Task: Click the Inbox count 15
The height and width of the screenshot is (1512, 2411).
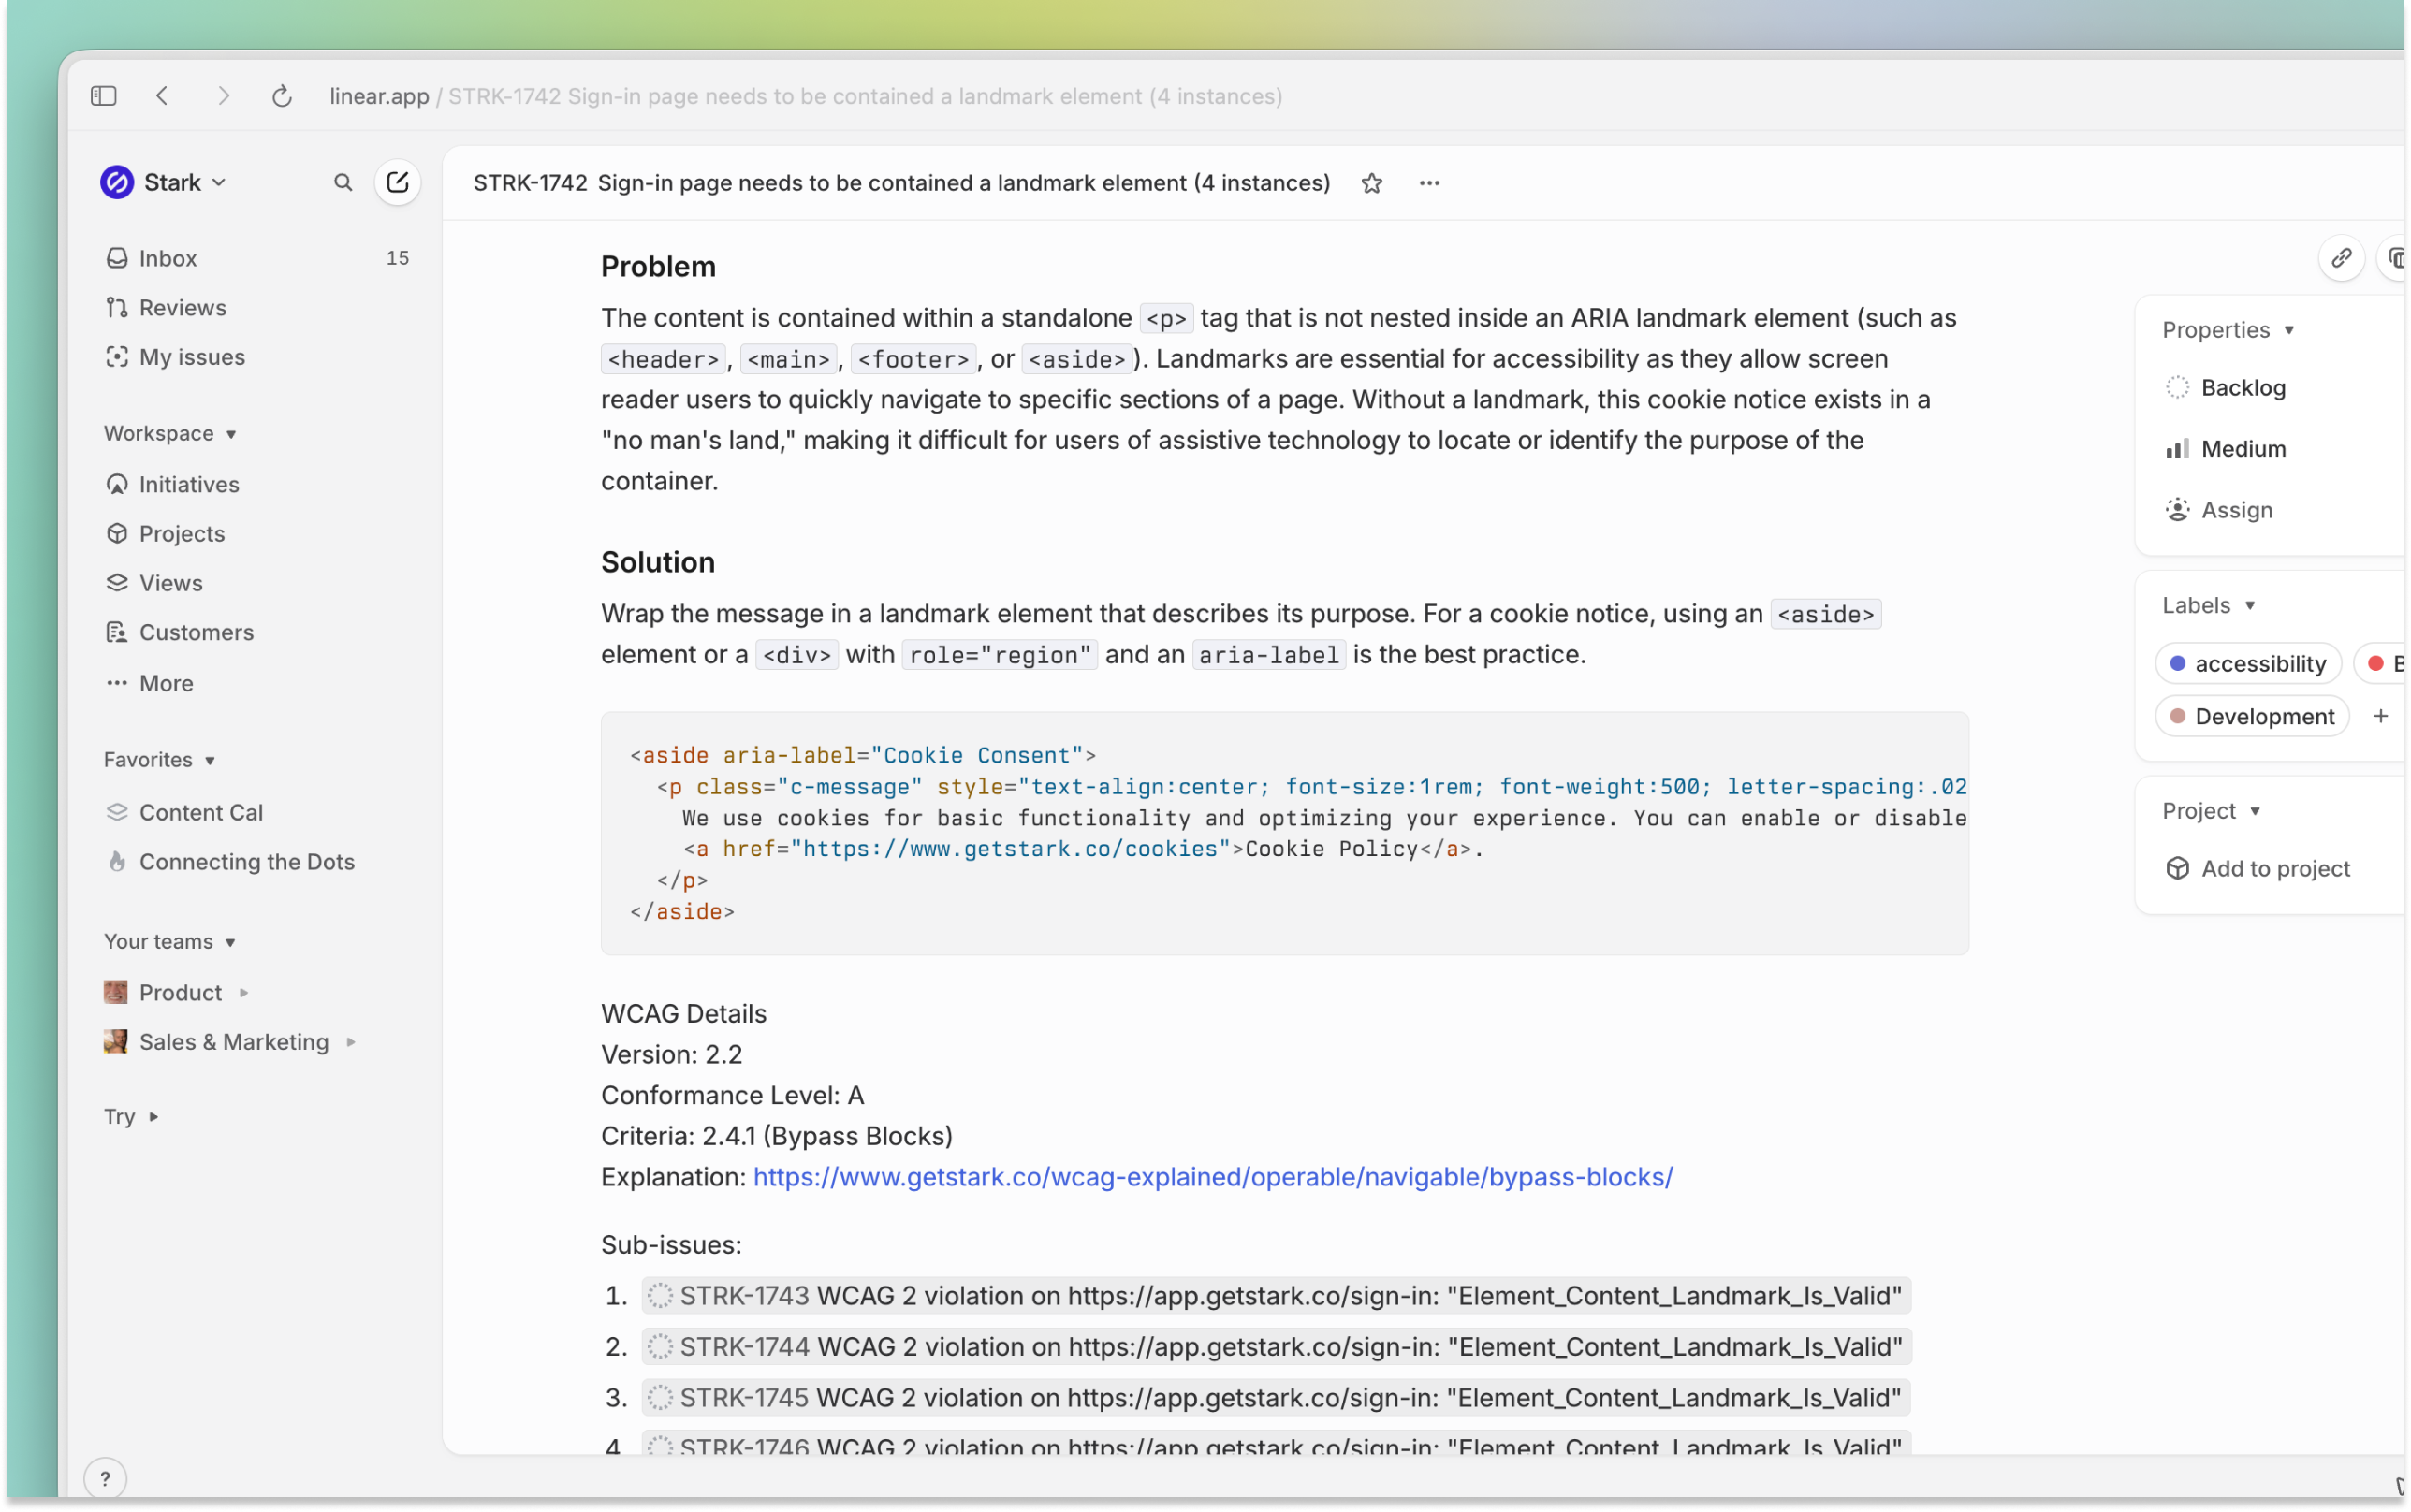Action: coord(398,259)
